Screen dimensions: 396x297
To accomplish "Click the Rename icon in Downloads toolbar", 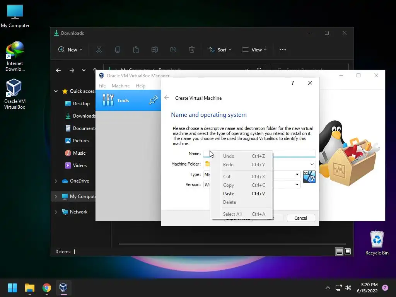I will coord(155,50).
